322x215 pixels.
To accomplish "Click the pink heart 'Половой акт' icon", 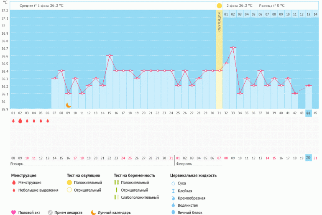I will [x=13, y=212].
